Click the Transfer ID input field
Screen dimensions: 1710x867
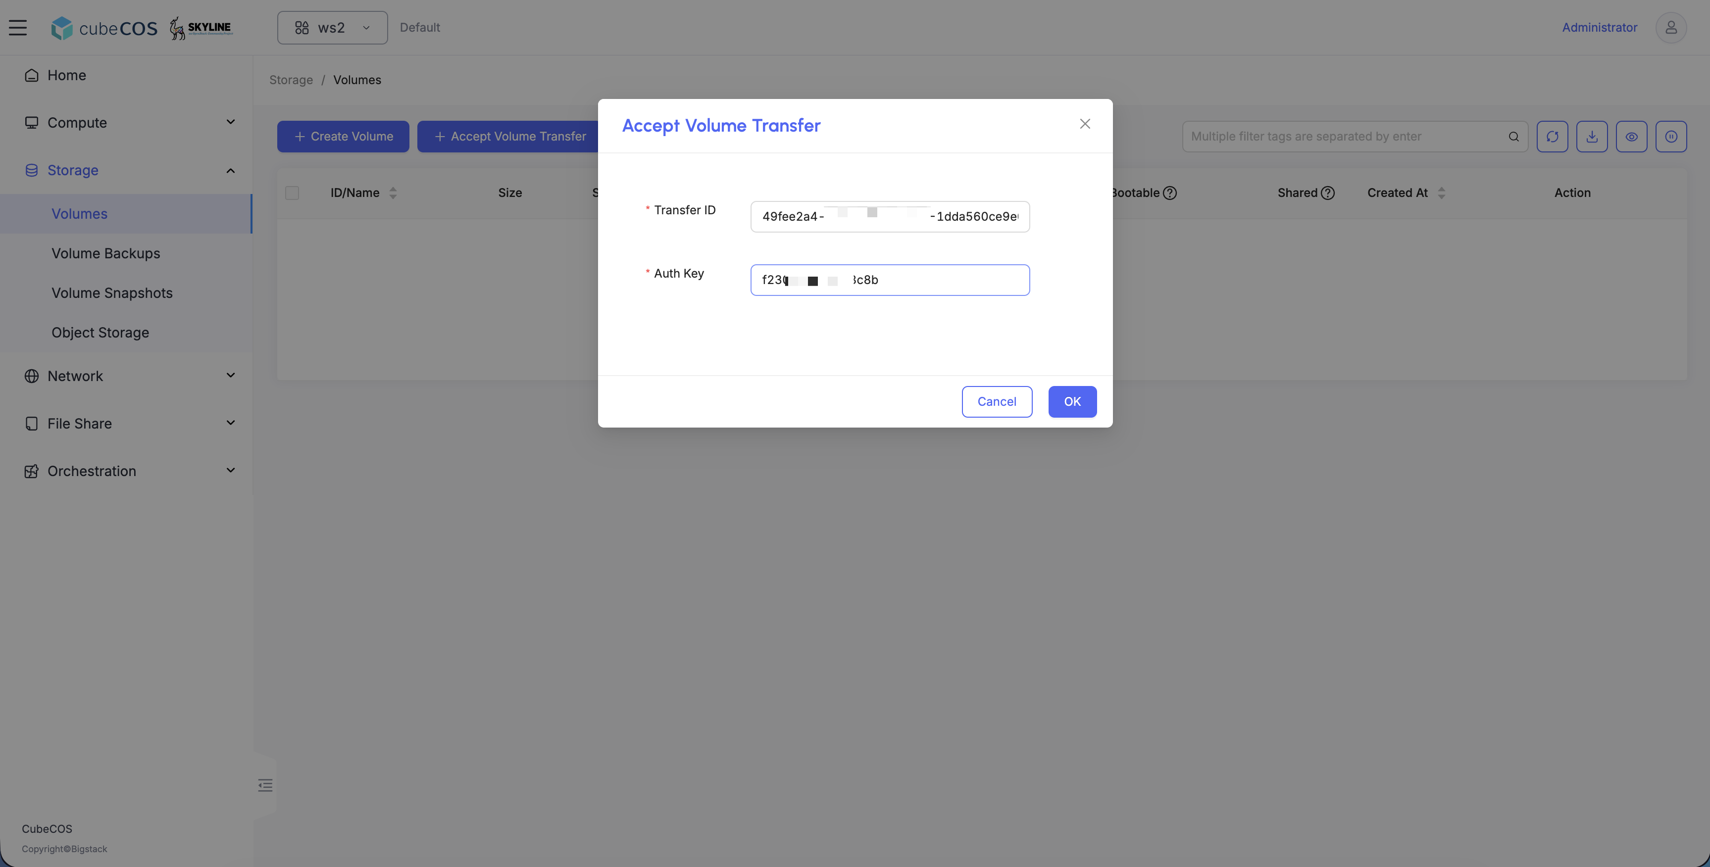click(890, 216)
